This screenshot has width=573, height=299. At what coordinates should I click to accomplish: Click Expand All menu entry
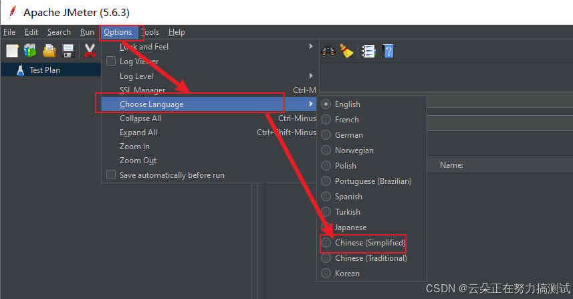[209, 132]
